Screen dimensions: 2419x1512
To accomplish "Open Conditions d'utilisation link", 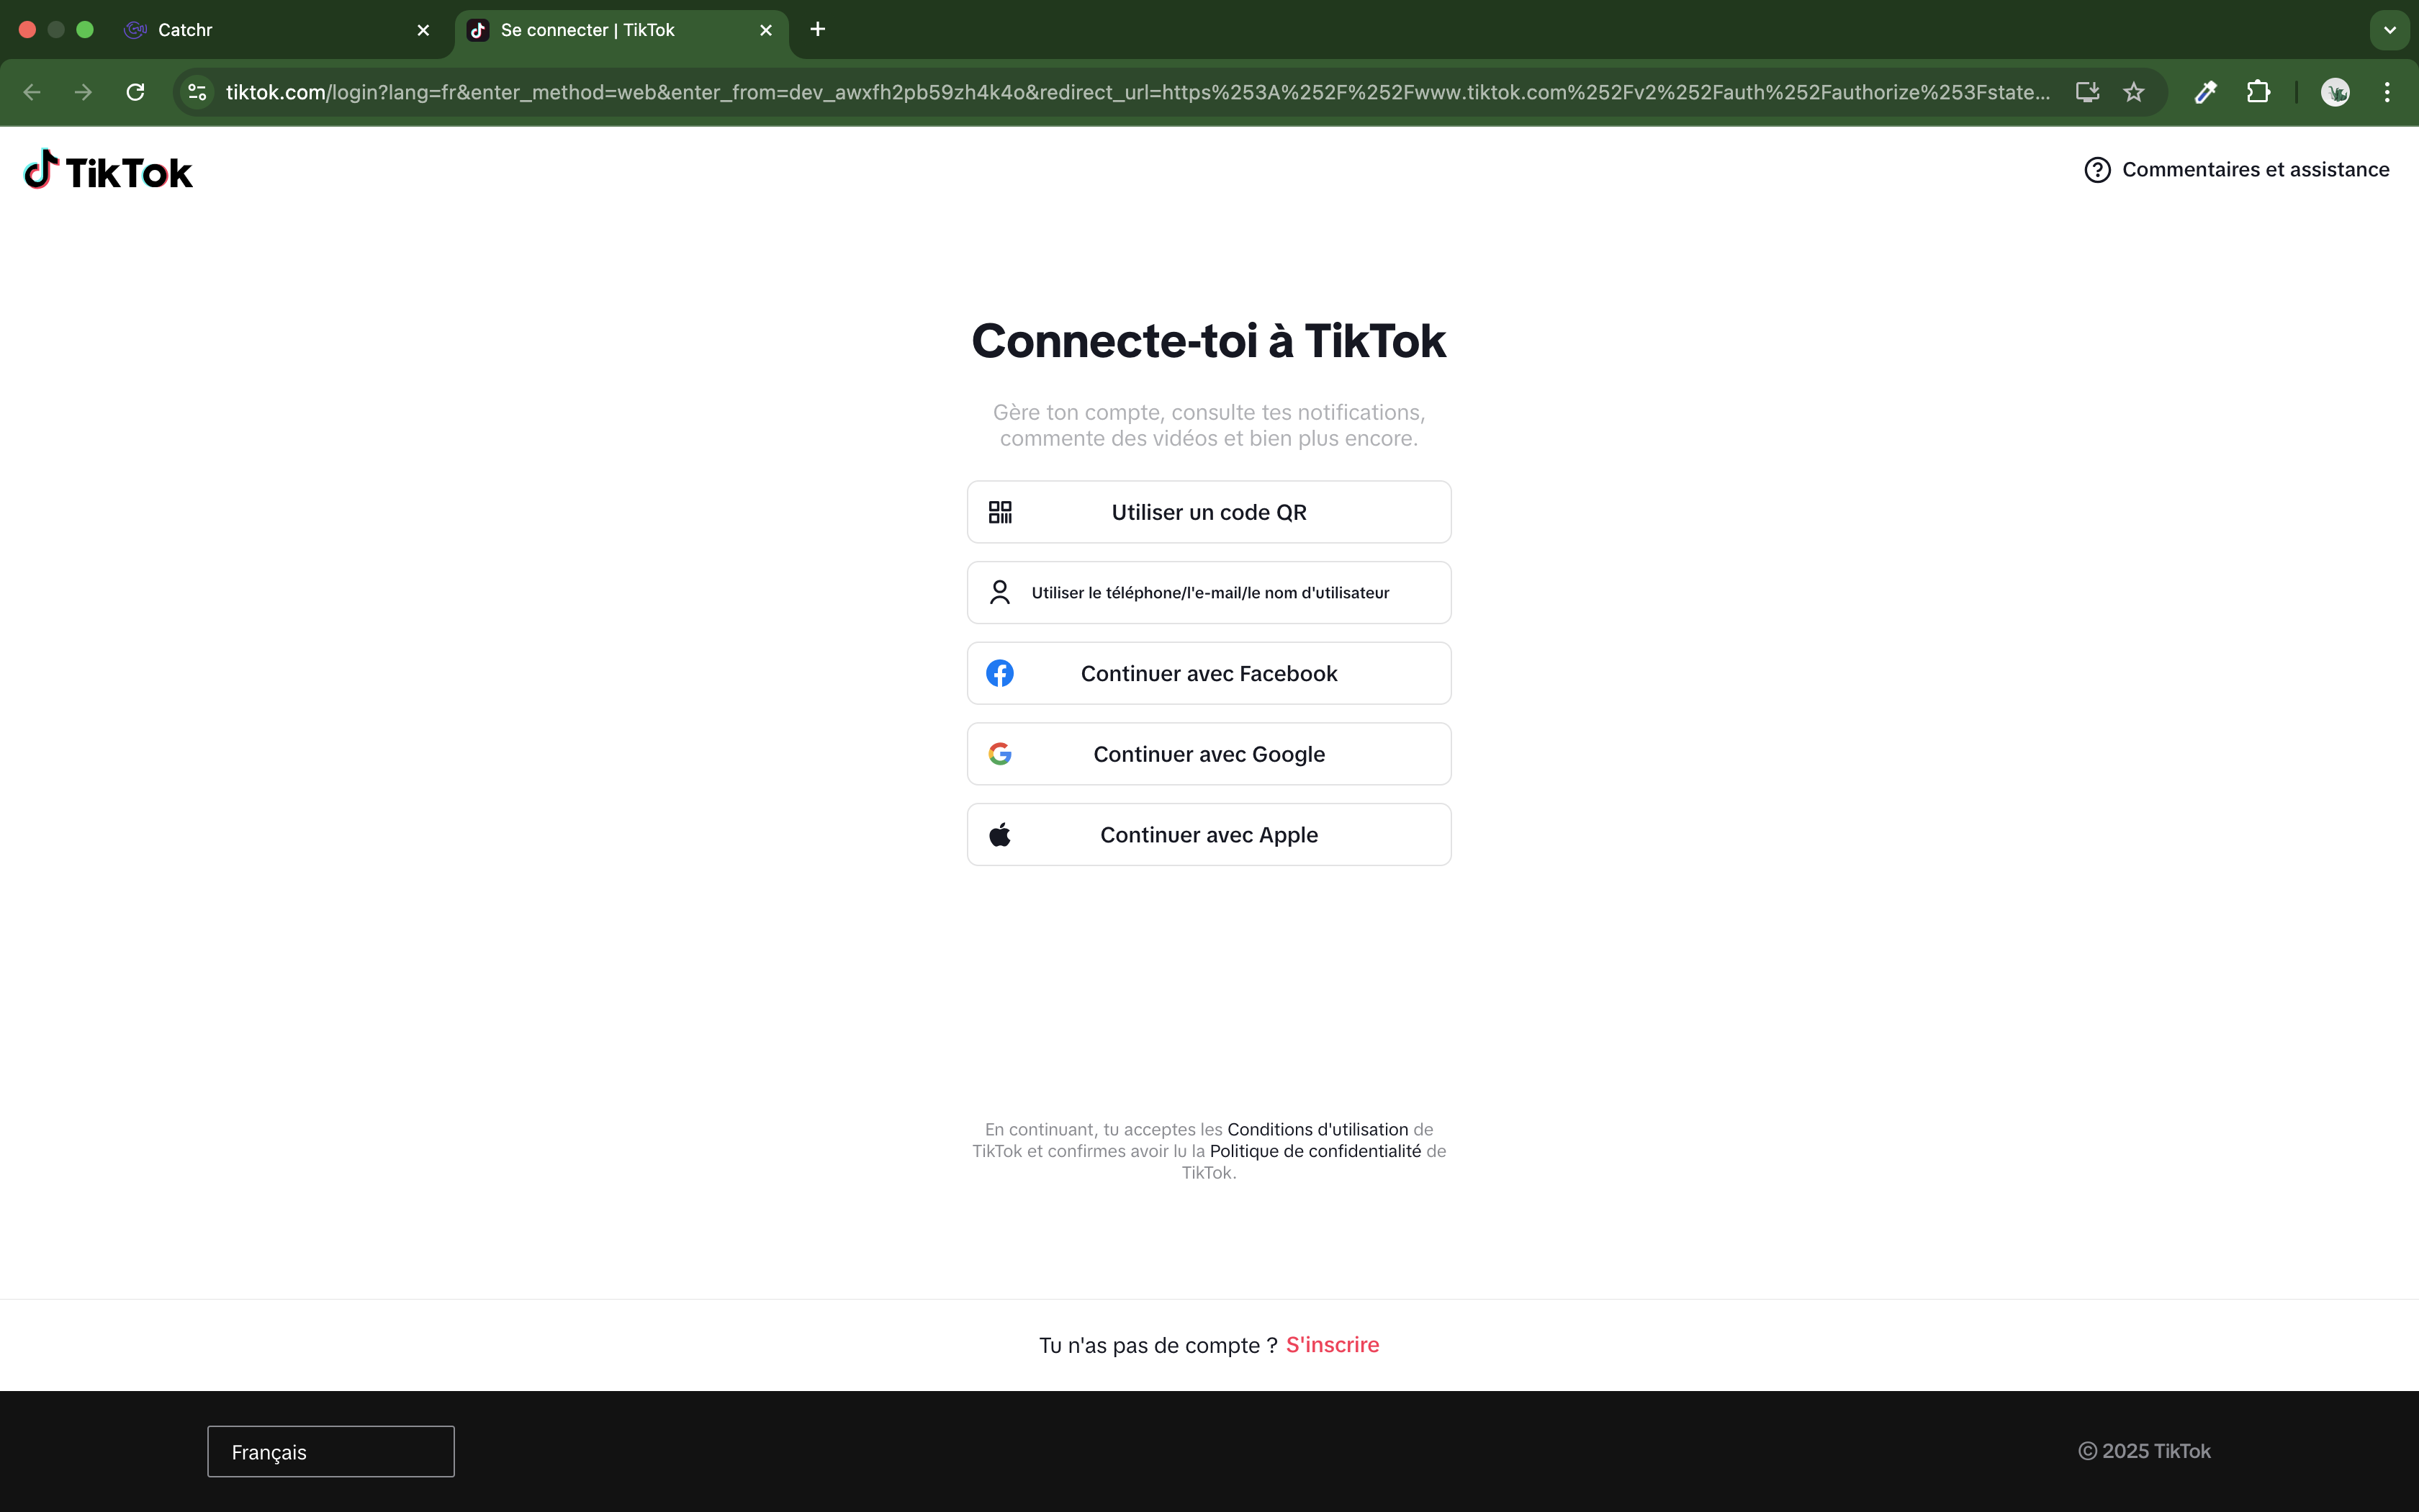I will 1317,1129.
